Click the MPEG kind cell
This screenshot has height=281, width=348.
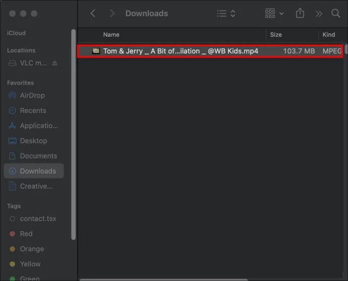point(332,51)
